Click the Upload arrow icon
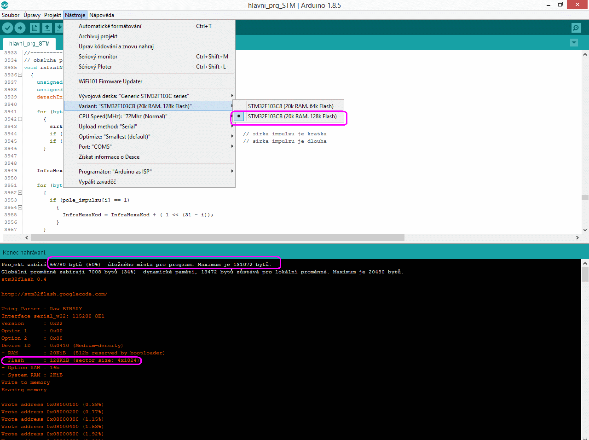 pos(20,28)
